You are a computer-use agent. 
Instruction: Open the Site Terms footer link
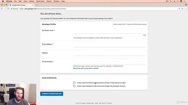[102, 103]
